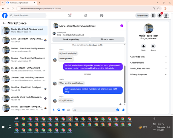Open the notifications bell icon
The height and width of the screenshot is (138, 173).
[x=160, y=16]
